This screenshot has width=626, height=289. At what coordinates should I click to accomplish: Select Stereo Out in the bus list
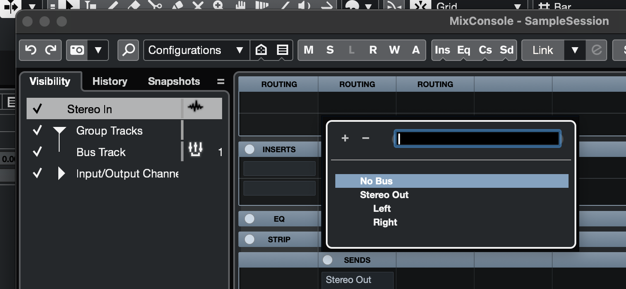(384, 195)
